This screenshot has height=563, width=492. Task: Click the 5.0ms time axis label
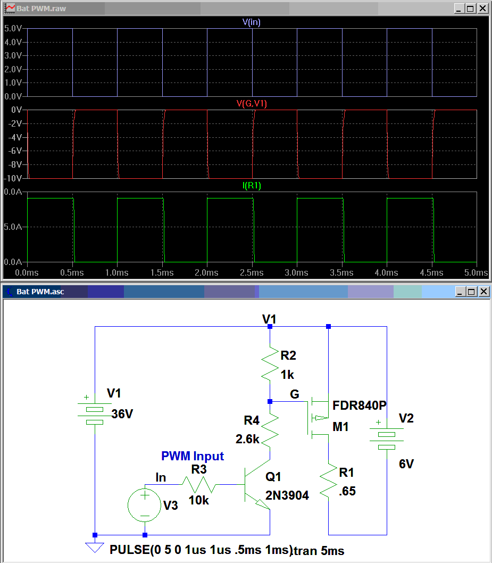[476, 273]
